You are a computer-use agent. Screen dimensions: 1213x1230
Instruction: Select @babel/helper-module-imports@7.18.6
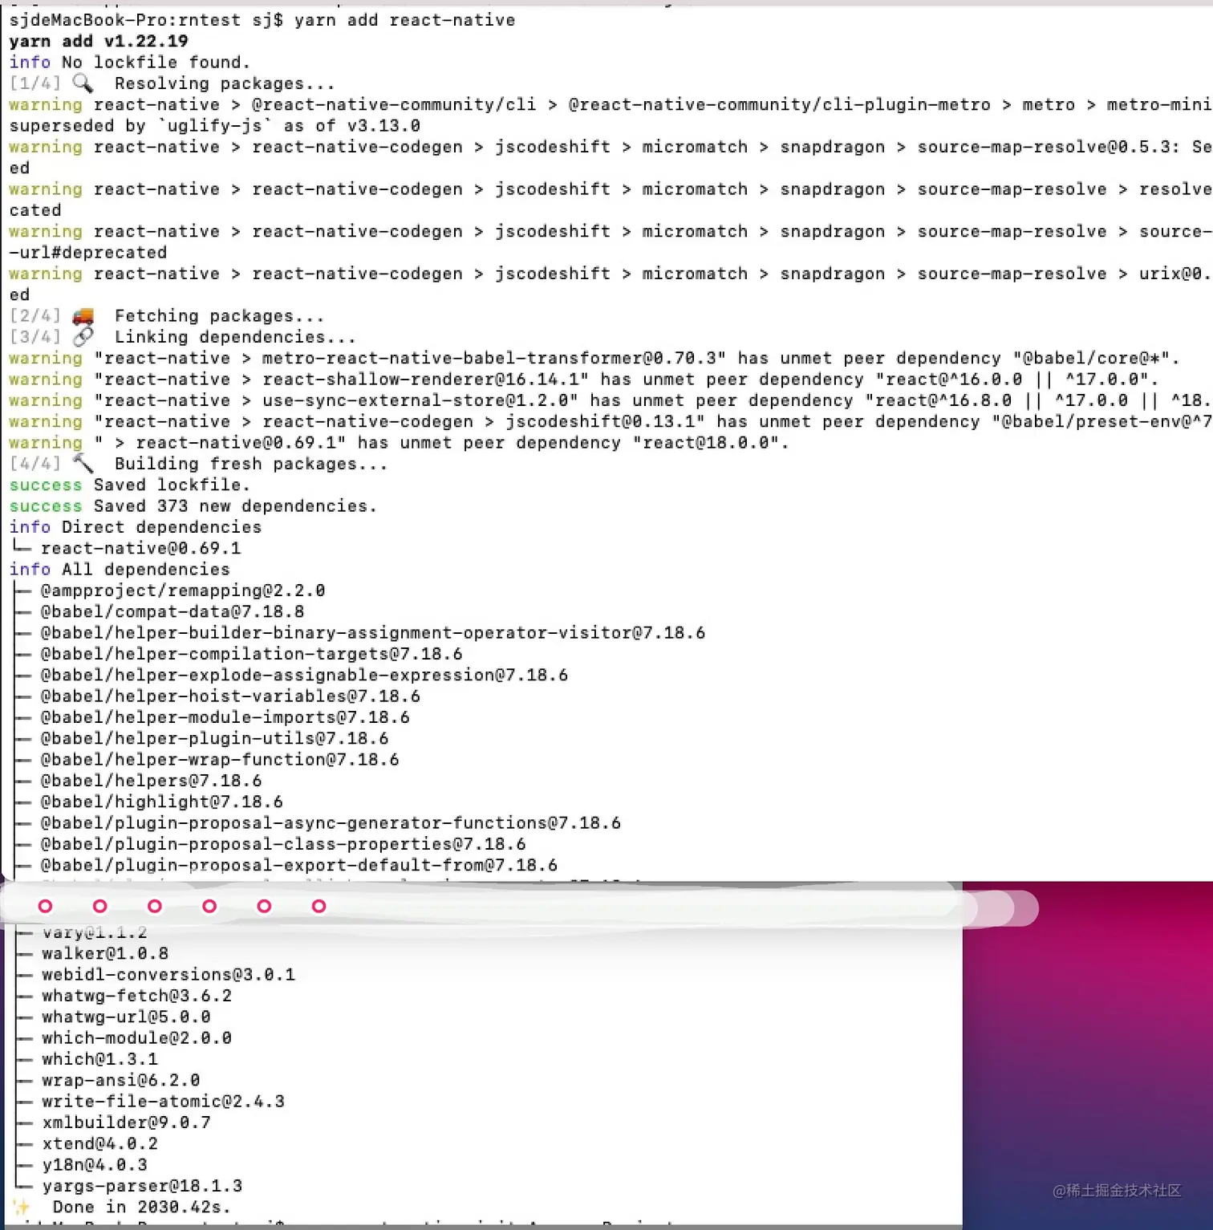pyautogui.click(x=225, y=717)
